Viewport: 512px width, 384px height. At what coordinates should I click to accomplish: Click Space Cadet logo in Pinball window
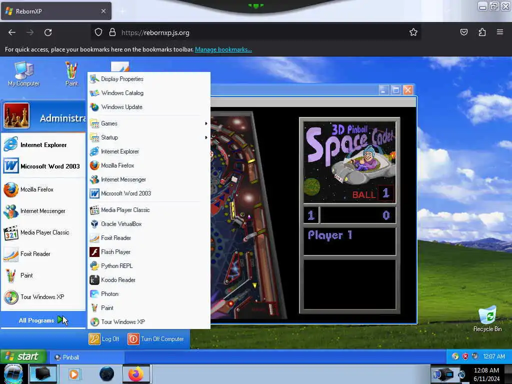(x=349, y=162)
